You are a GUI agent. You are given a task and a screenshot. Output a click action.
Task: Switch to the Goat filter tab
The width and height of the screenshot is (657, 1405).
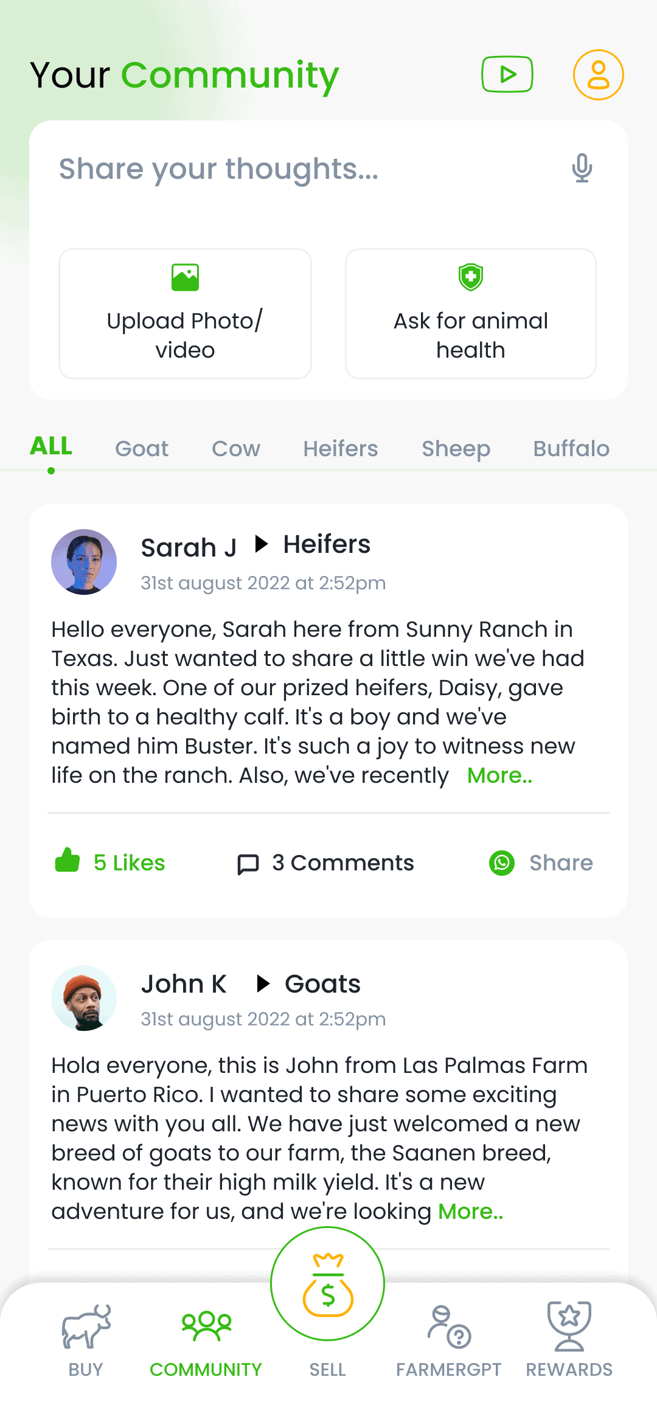(141, 448)
